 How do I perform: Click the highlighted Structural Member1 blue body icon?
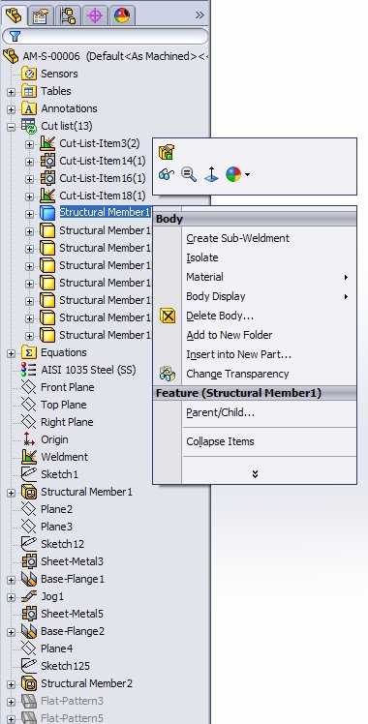point(47,213)
